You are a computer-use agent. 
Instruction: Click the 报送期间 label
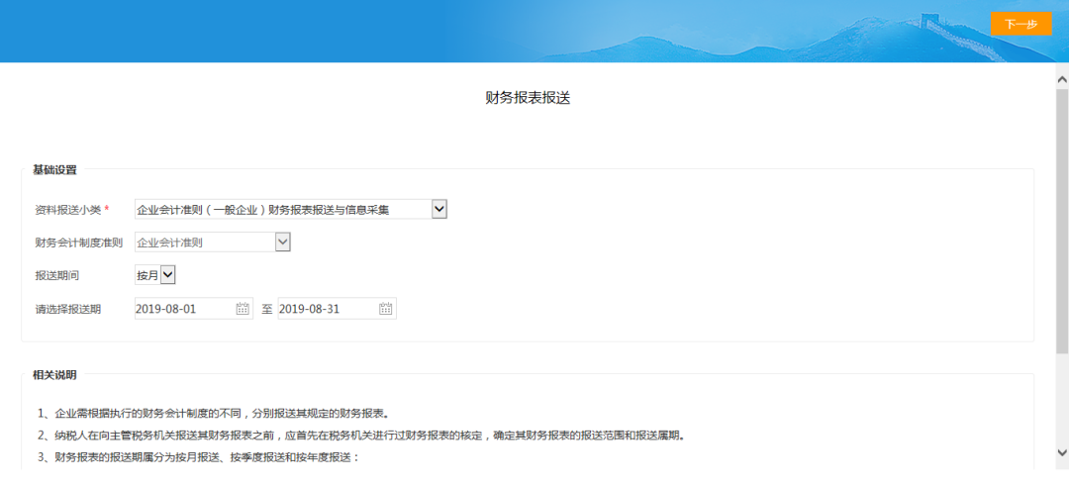pos(57,275)
